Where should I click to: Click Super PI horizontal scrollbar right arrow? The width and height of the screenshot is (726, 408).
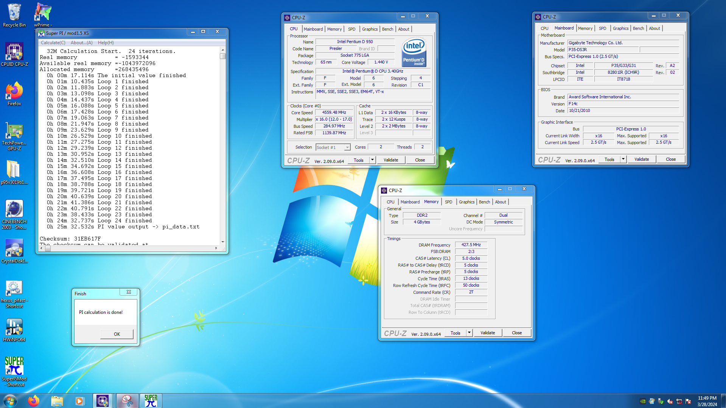click(216, 248)
